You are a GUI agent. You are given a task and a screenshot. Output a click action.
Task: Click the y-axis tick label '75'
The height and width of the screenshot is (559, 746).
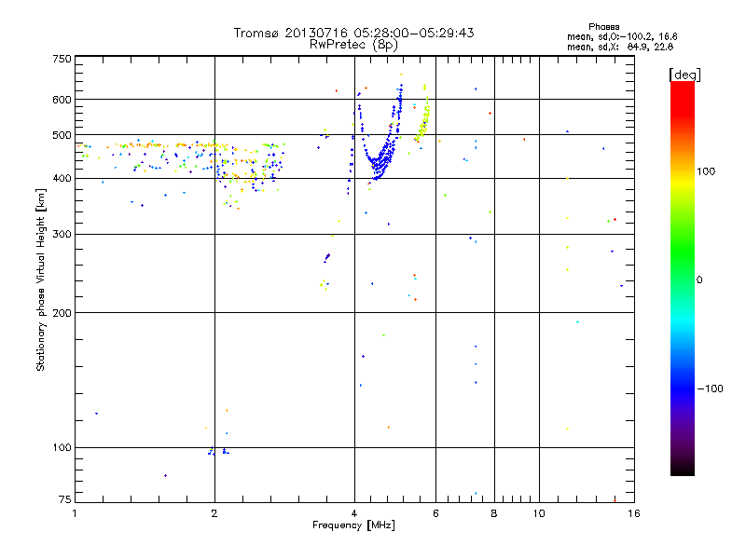[65, 499]
